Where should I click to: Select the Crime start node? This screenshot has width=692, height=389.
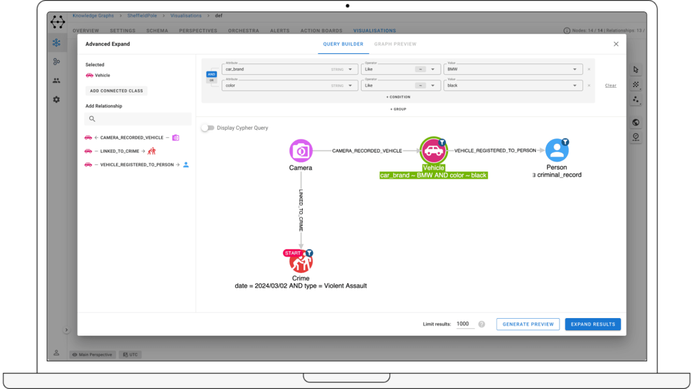click(x=301, y=262)
